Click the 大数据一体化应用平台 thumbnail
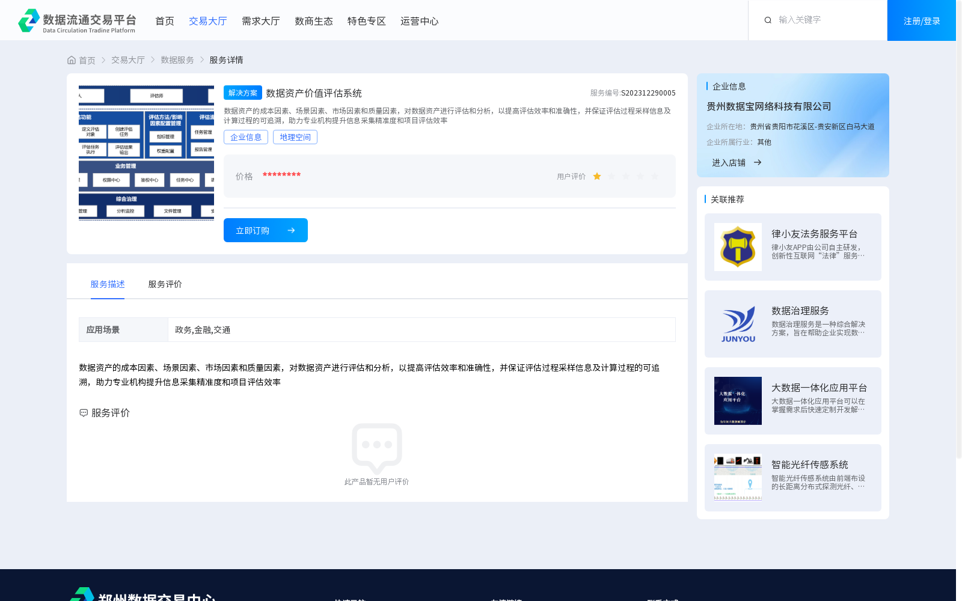 738,401
